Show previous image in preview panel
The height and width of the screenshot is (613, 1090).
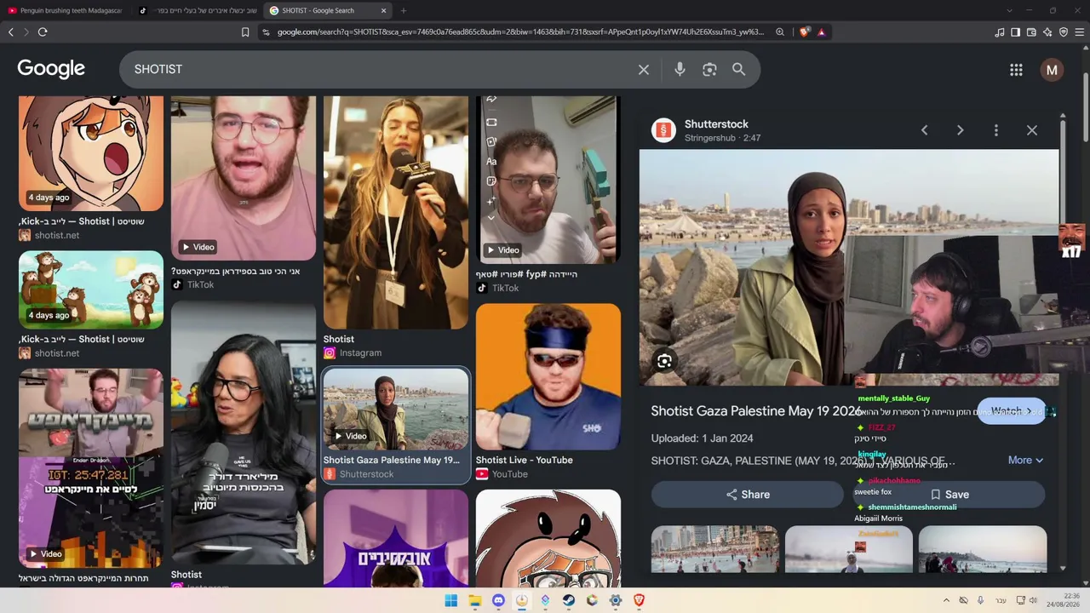point(924,130)
